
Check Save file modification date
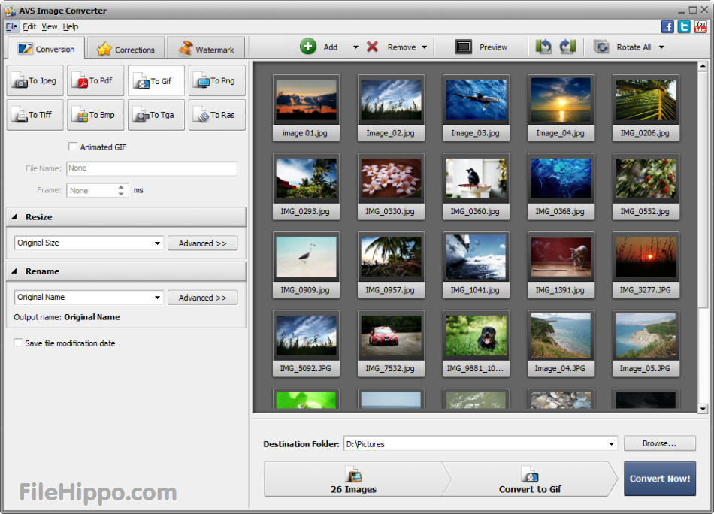[x=17, y=343]
